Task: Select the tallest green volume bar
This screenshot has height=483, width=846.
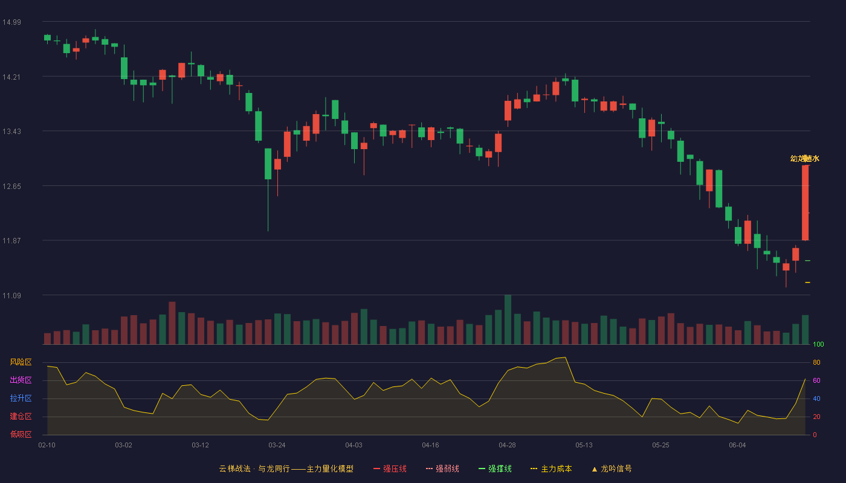Action: [x=508, y=319]
